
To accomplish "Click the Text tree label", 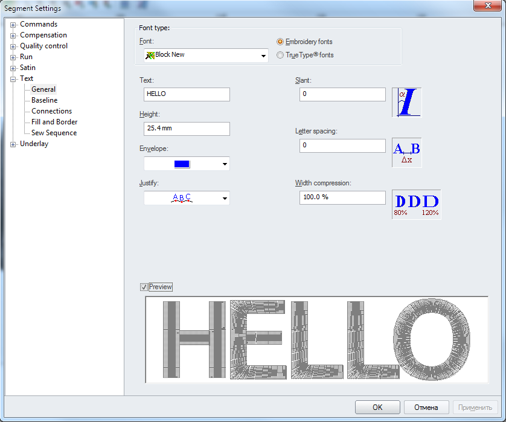I will 27,78.
